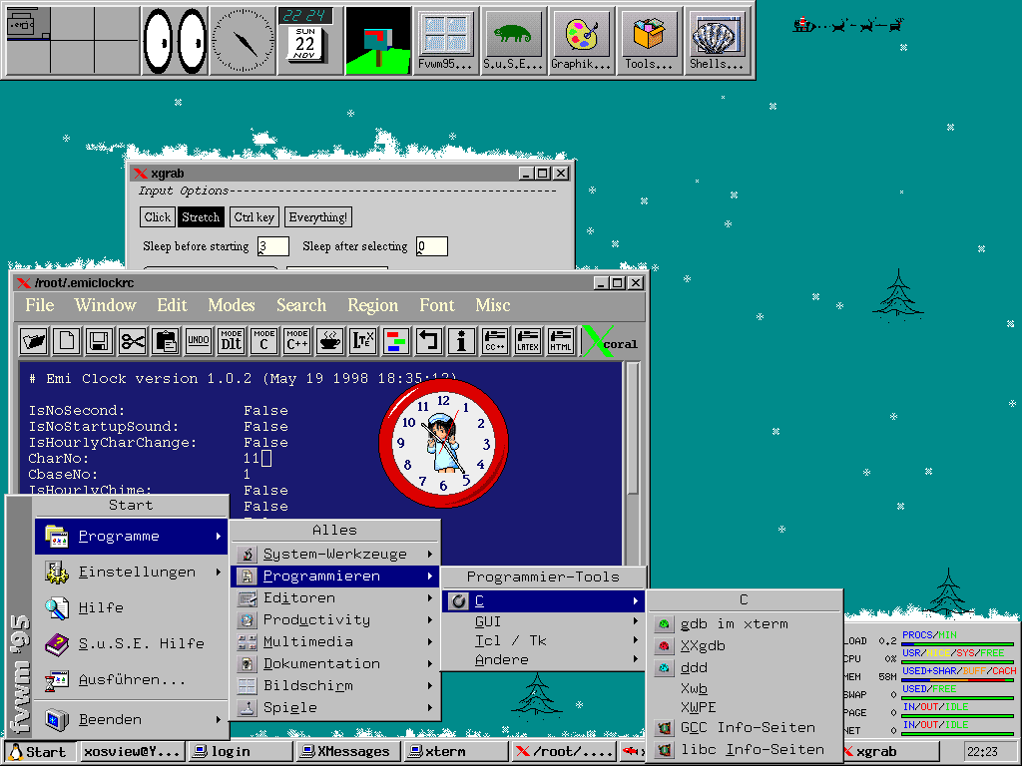The image size is (1022, 766).
Task: Switch to MODE C in toolbar
Action: 263,341
